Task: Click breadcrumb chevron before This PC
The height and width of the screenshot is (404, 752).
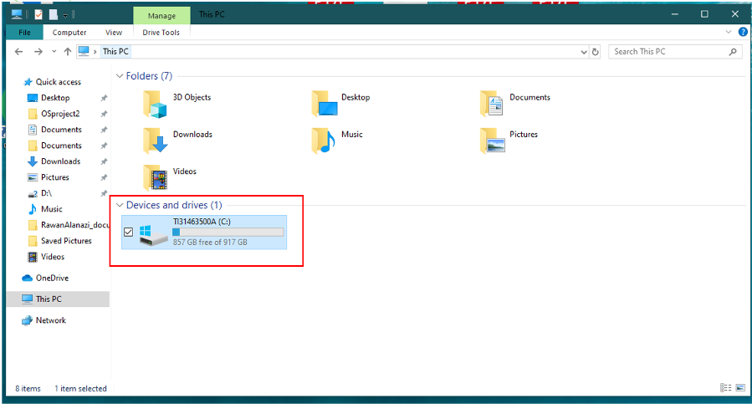Action: pos(95,52)
